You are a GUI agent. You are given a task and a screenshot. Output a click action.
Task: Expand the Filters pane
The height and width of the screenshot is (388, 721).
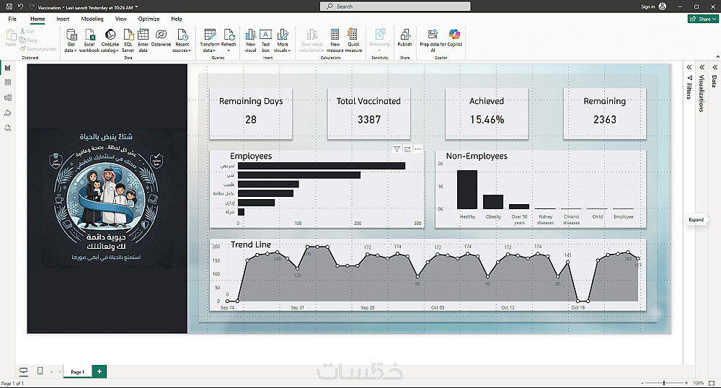click(x=689, y=68)
